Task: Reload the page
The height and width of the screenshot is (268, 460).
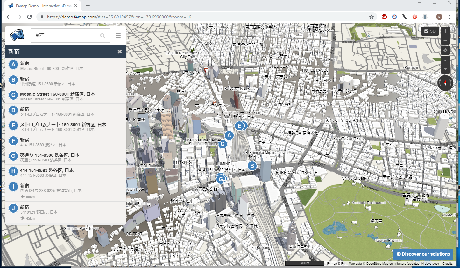Action: click(x=29, y=17)
